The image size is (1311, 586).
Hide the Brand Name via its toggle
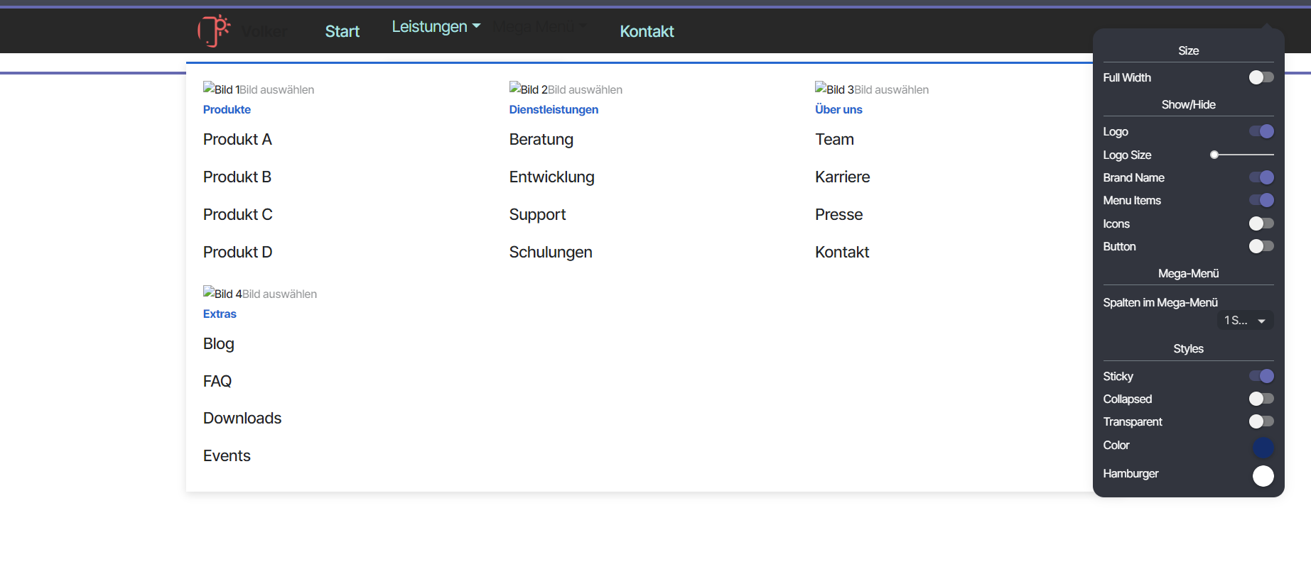pos(1261,177)
